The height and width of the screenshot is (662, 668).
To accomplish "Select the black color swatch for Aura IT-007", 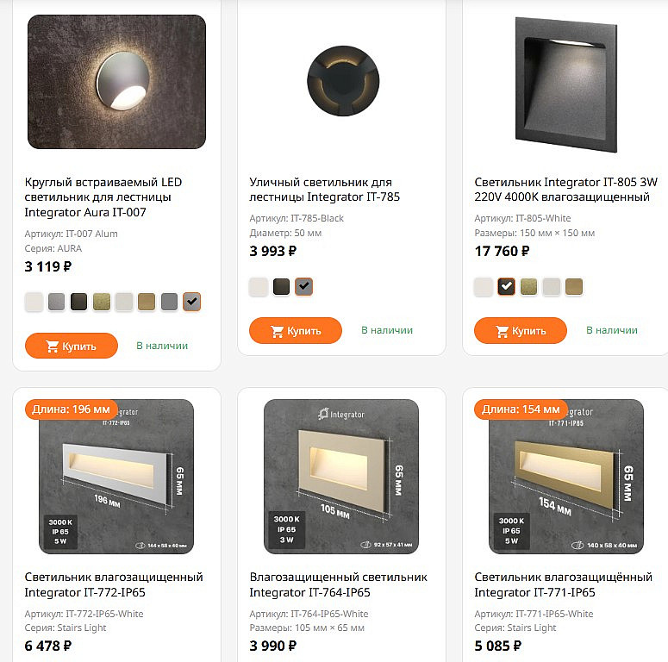I will coord(79,302).
